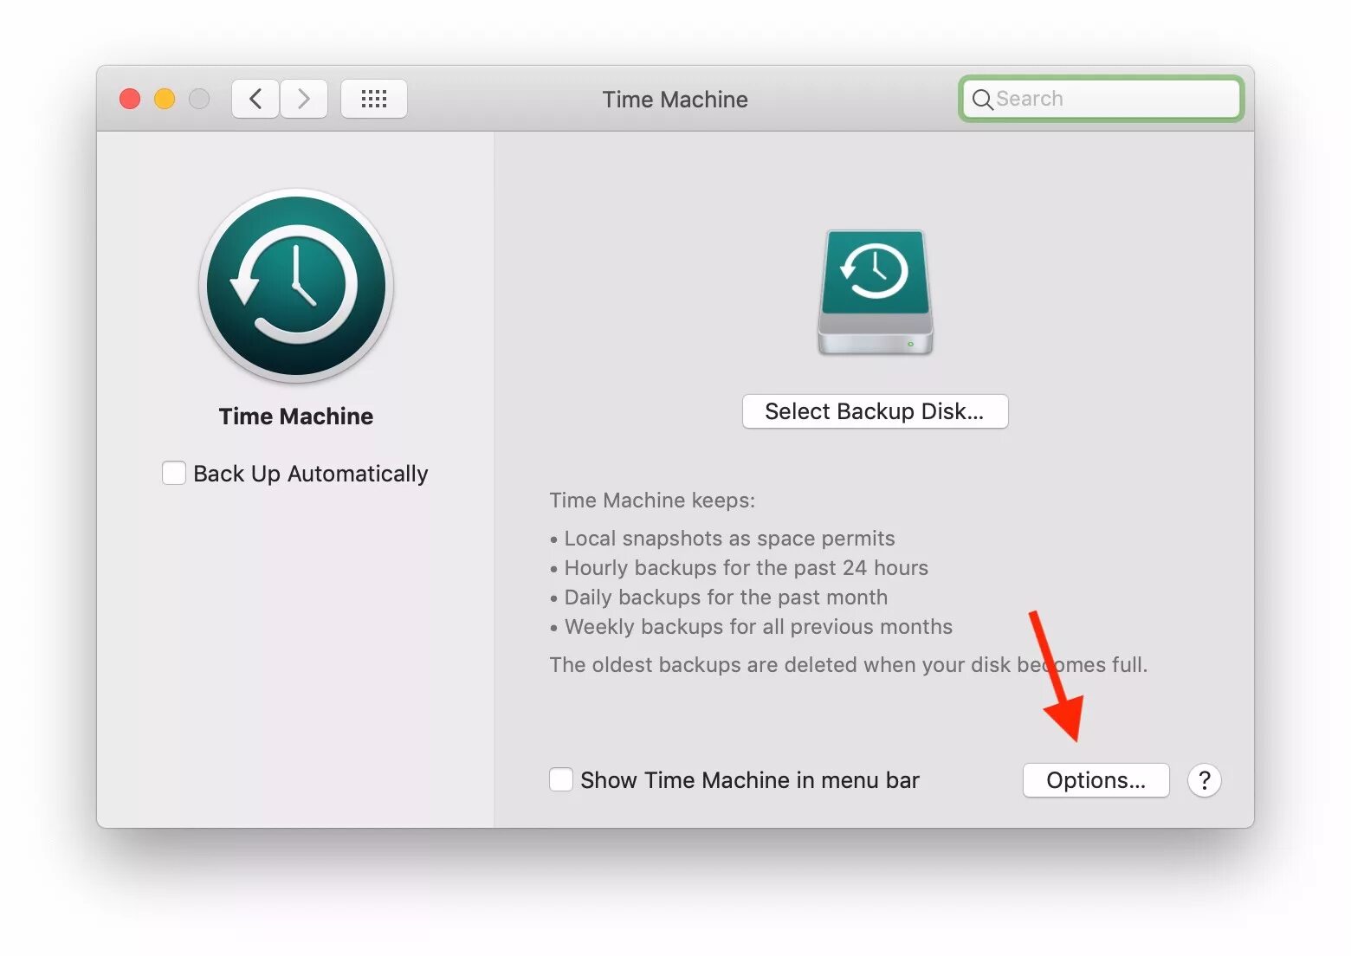
Task: Click the bold Time Machine label under the icon
Action: 296,417
